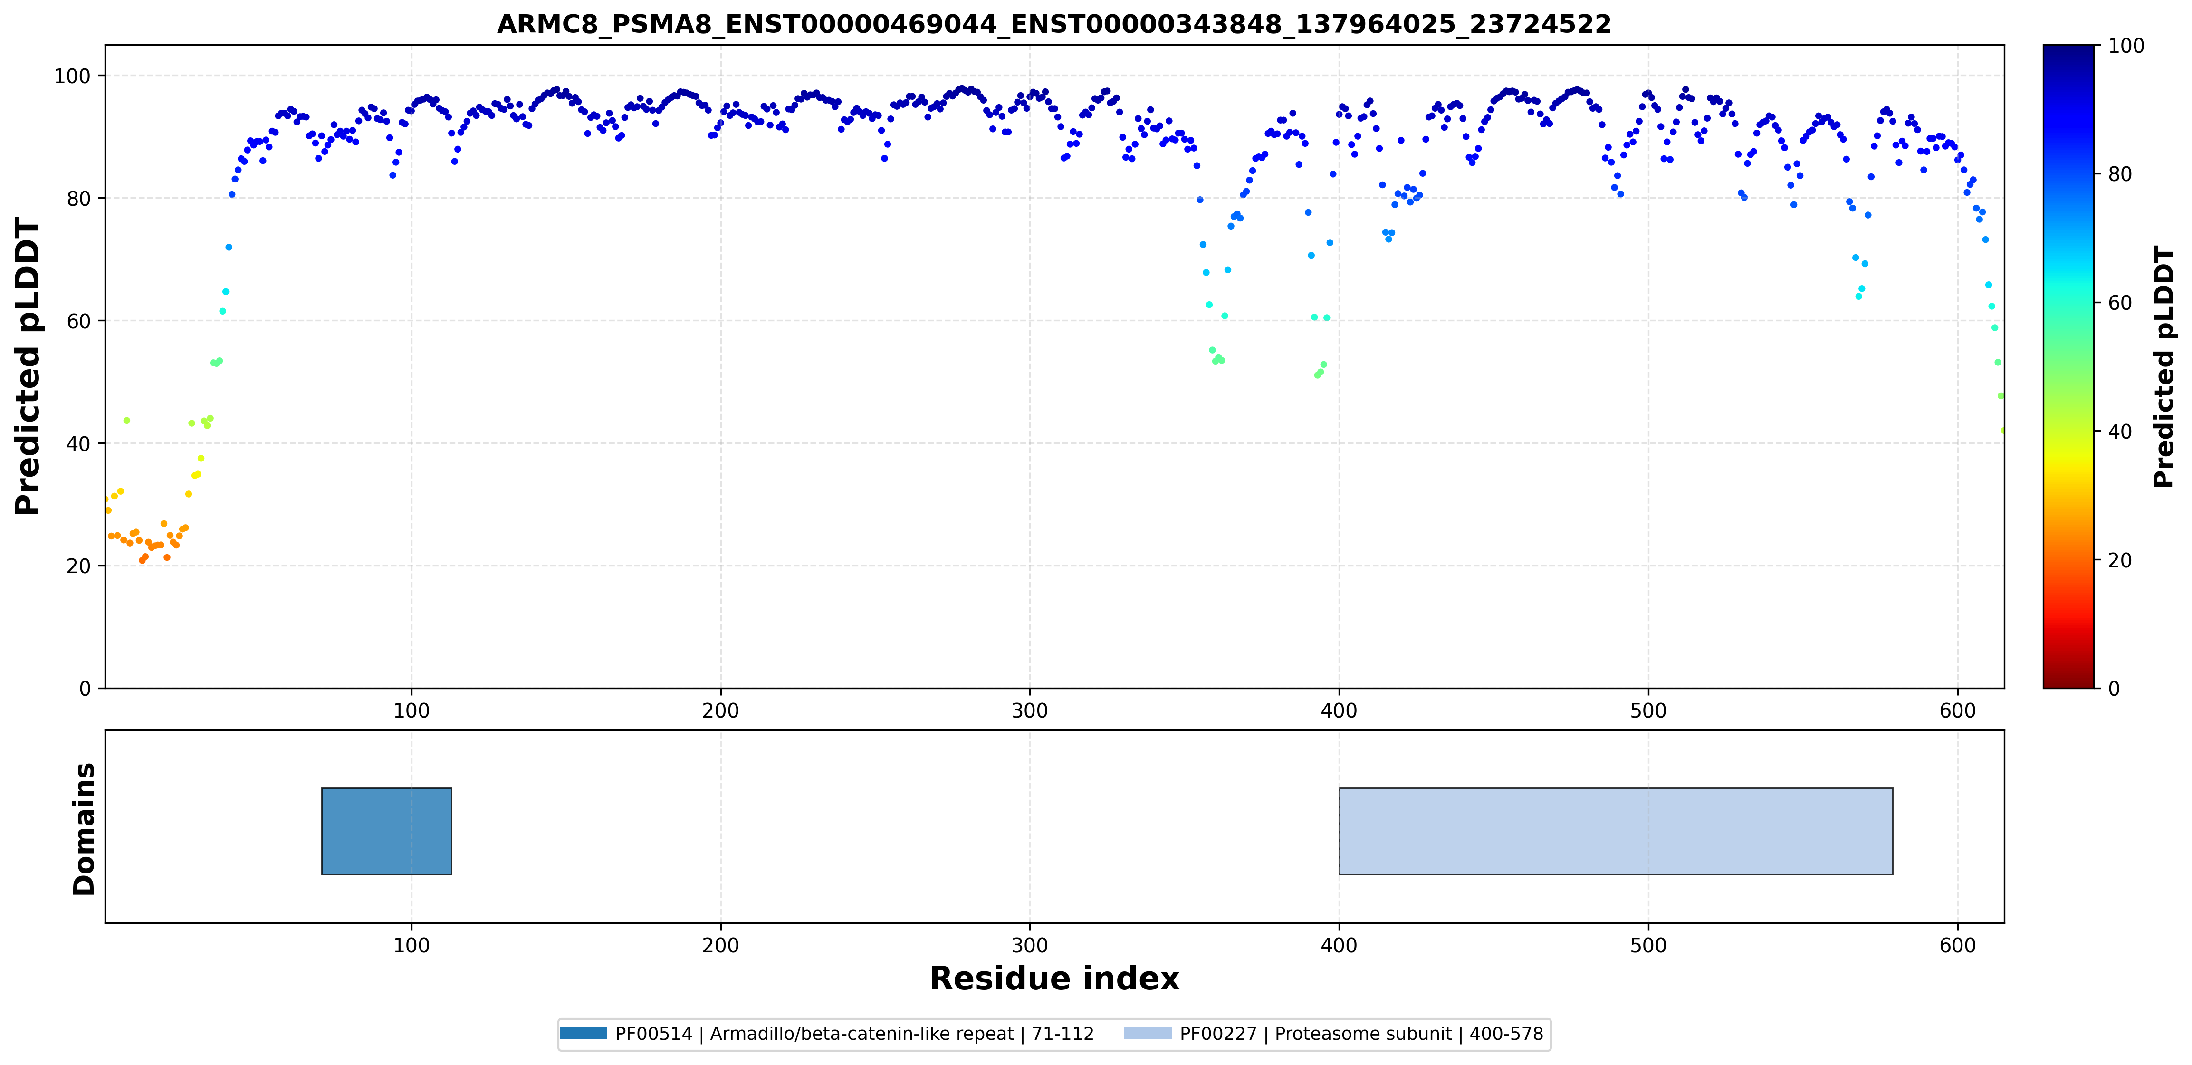Click the PF00514 Armadillo domain rectangle
This screenshot has width=2192, height=1065.
pos(386,831)
